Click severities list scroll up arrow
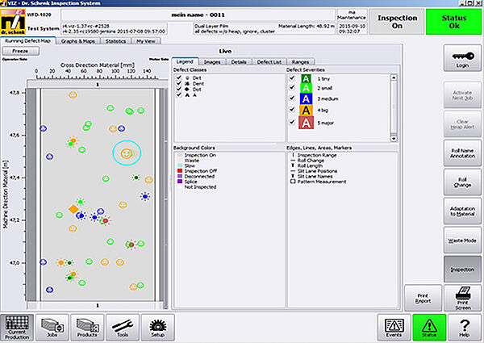The height and width of the screenshot is (343, 484). [x=394, y=77]
